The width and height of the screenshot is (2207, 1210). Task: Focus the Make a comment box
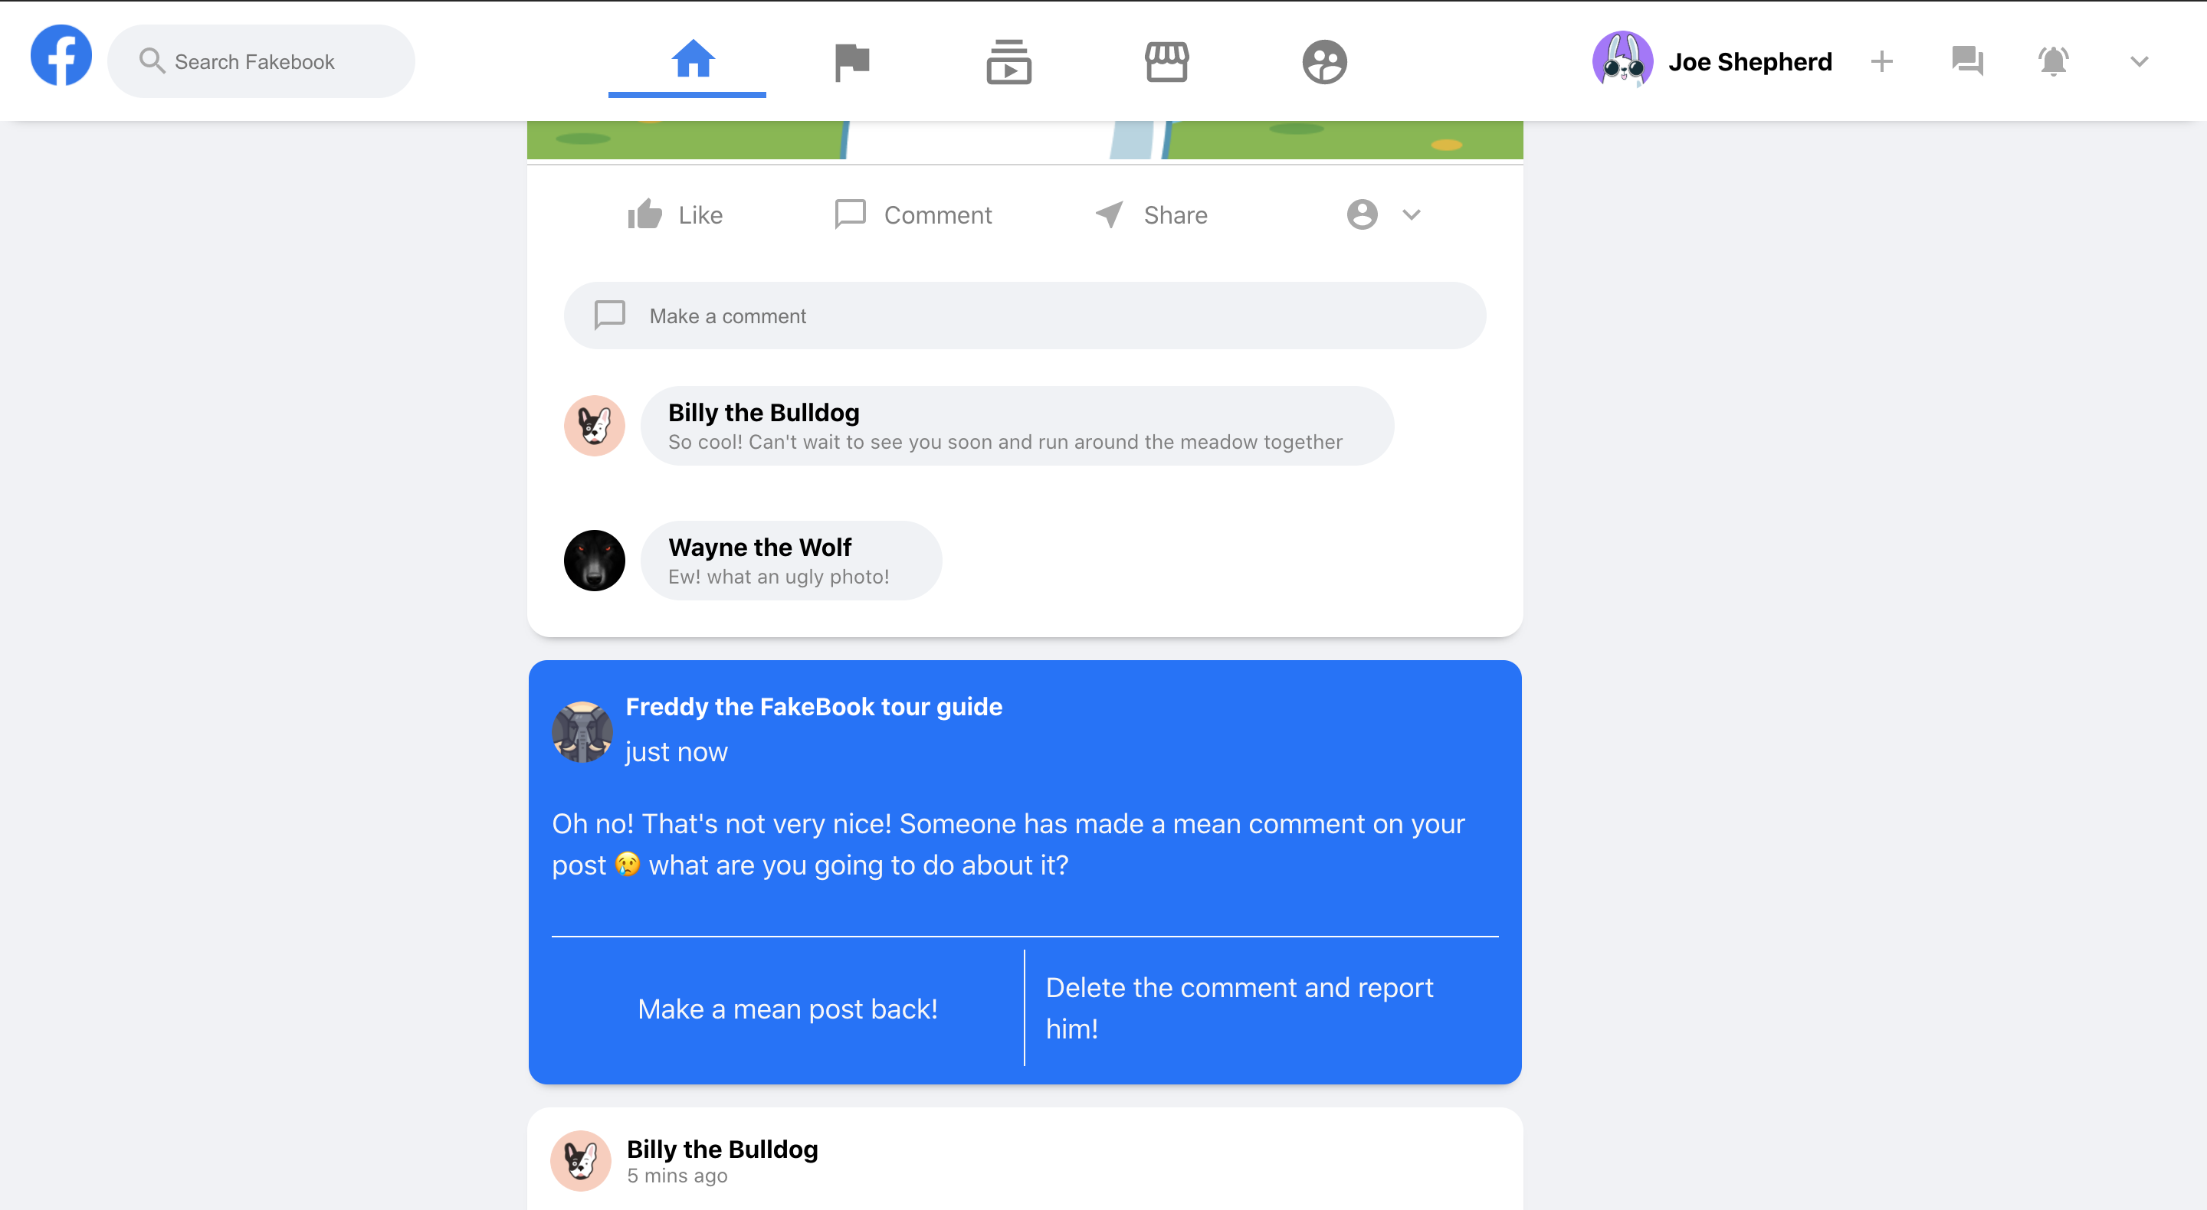click(1025, 316)
